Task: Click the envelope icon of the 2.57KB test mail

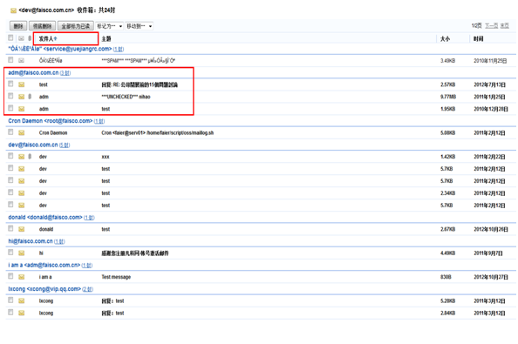Action: 22,84
